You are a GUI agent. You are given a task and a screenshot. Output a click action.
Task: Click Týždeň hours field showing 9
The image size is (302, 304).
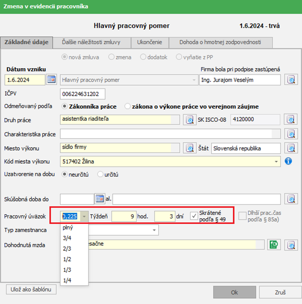tap(124, 216)
